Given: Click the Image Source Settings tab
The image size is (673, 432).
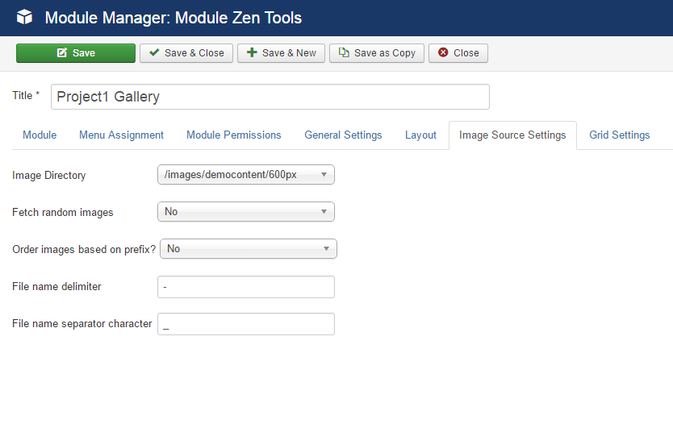Looking at the screenshot, I should tap(512, 135).
